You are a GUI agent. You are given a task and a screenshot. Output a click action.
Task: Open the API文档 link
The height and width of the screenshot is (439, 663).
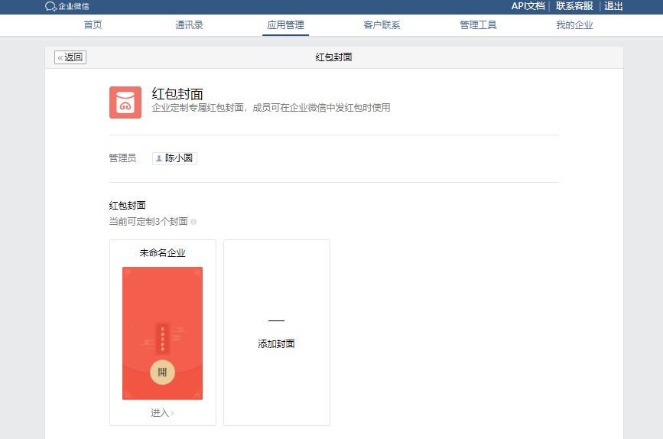click(x=528, y=6)
